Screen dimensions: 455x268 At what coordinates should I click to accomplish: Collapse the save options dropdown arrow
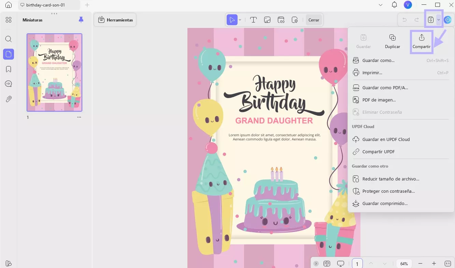tap(438, 20)
